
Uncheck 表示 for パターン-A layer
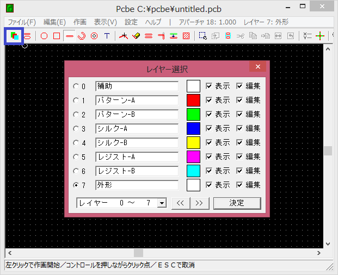209,101
